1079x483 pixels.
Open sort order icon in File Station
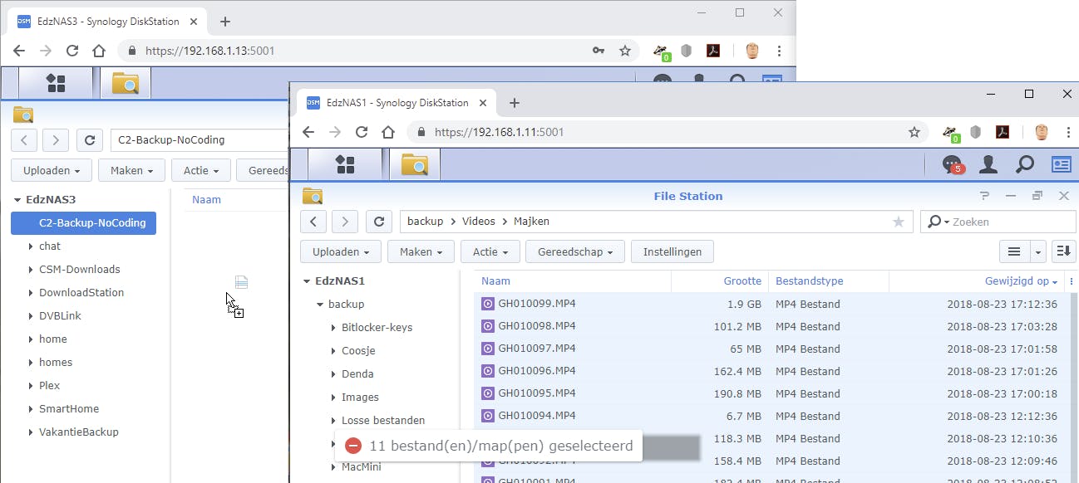[x=1063, y=251]
